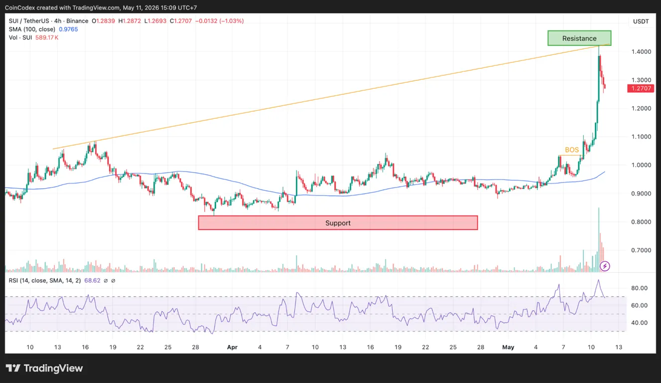
Task: Click the SMA (100, close) indicator label
Action: [31, 29]
